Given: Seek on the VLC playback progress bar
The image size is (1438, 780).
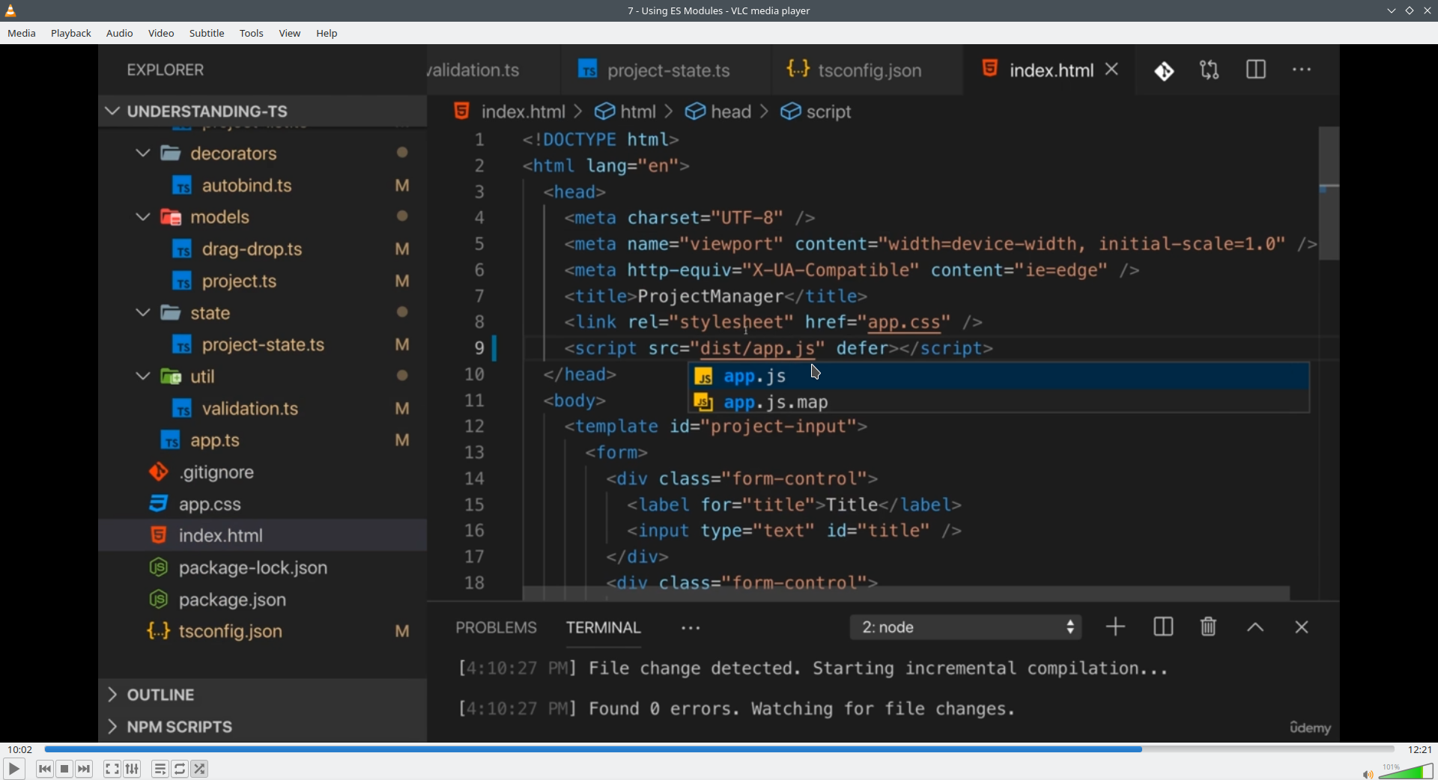Looking at the screenshot, I should coord(719,749).
